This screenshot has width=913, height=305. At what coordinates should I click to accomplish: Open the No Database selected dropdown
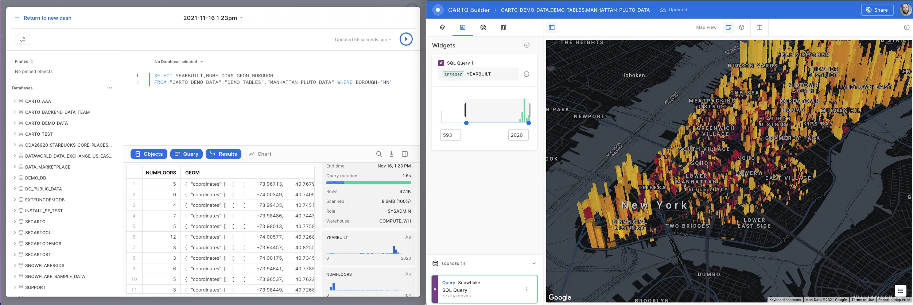(179, 62)
